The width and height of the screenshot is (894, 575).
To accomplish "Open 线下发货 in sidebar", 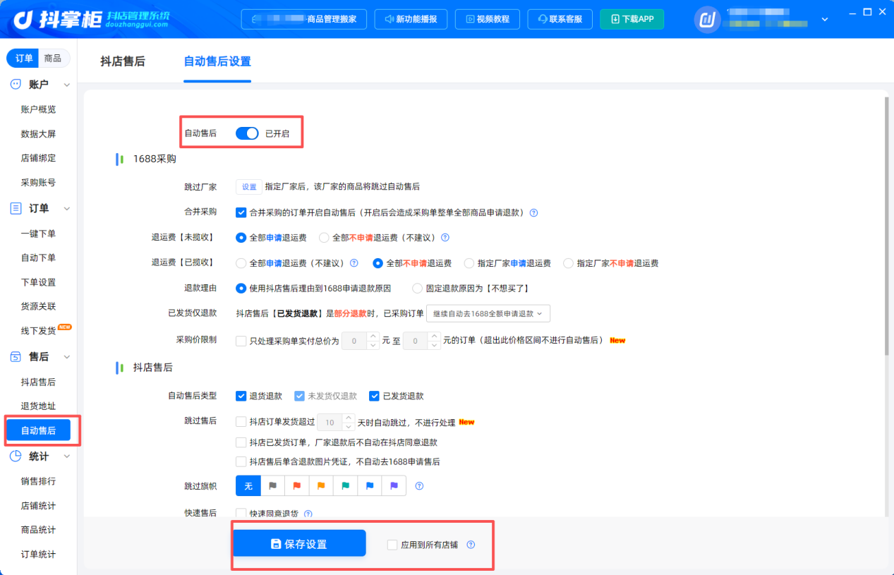I will 38,331.
